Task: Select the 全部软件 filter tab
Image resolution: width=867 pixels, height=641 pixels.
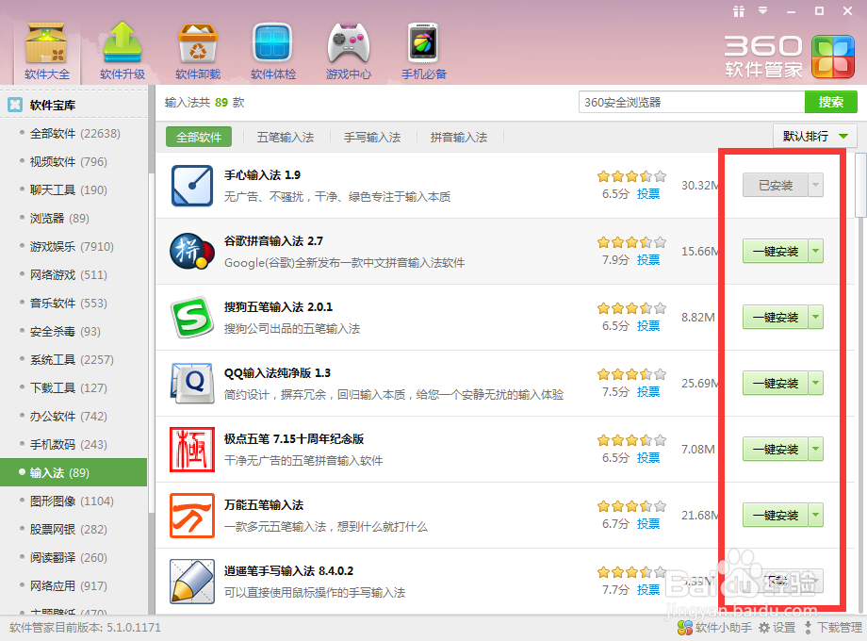Action: (x=199, y=137)
